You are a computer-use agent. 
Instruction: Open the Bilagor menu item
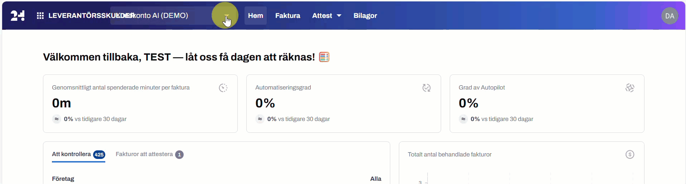tap(365, 16)
